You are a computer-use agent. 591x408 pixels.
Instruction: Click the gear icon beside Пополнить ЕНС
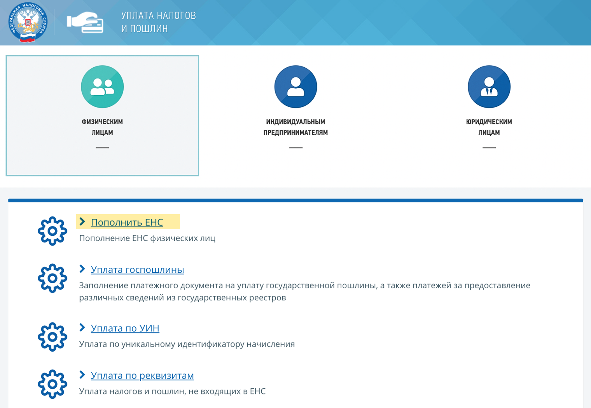[52, 231]
